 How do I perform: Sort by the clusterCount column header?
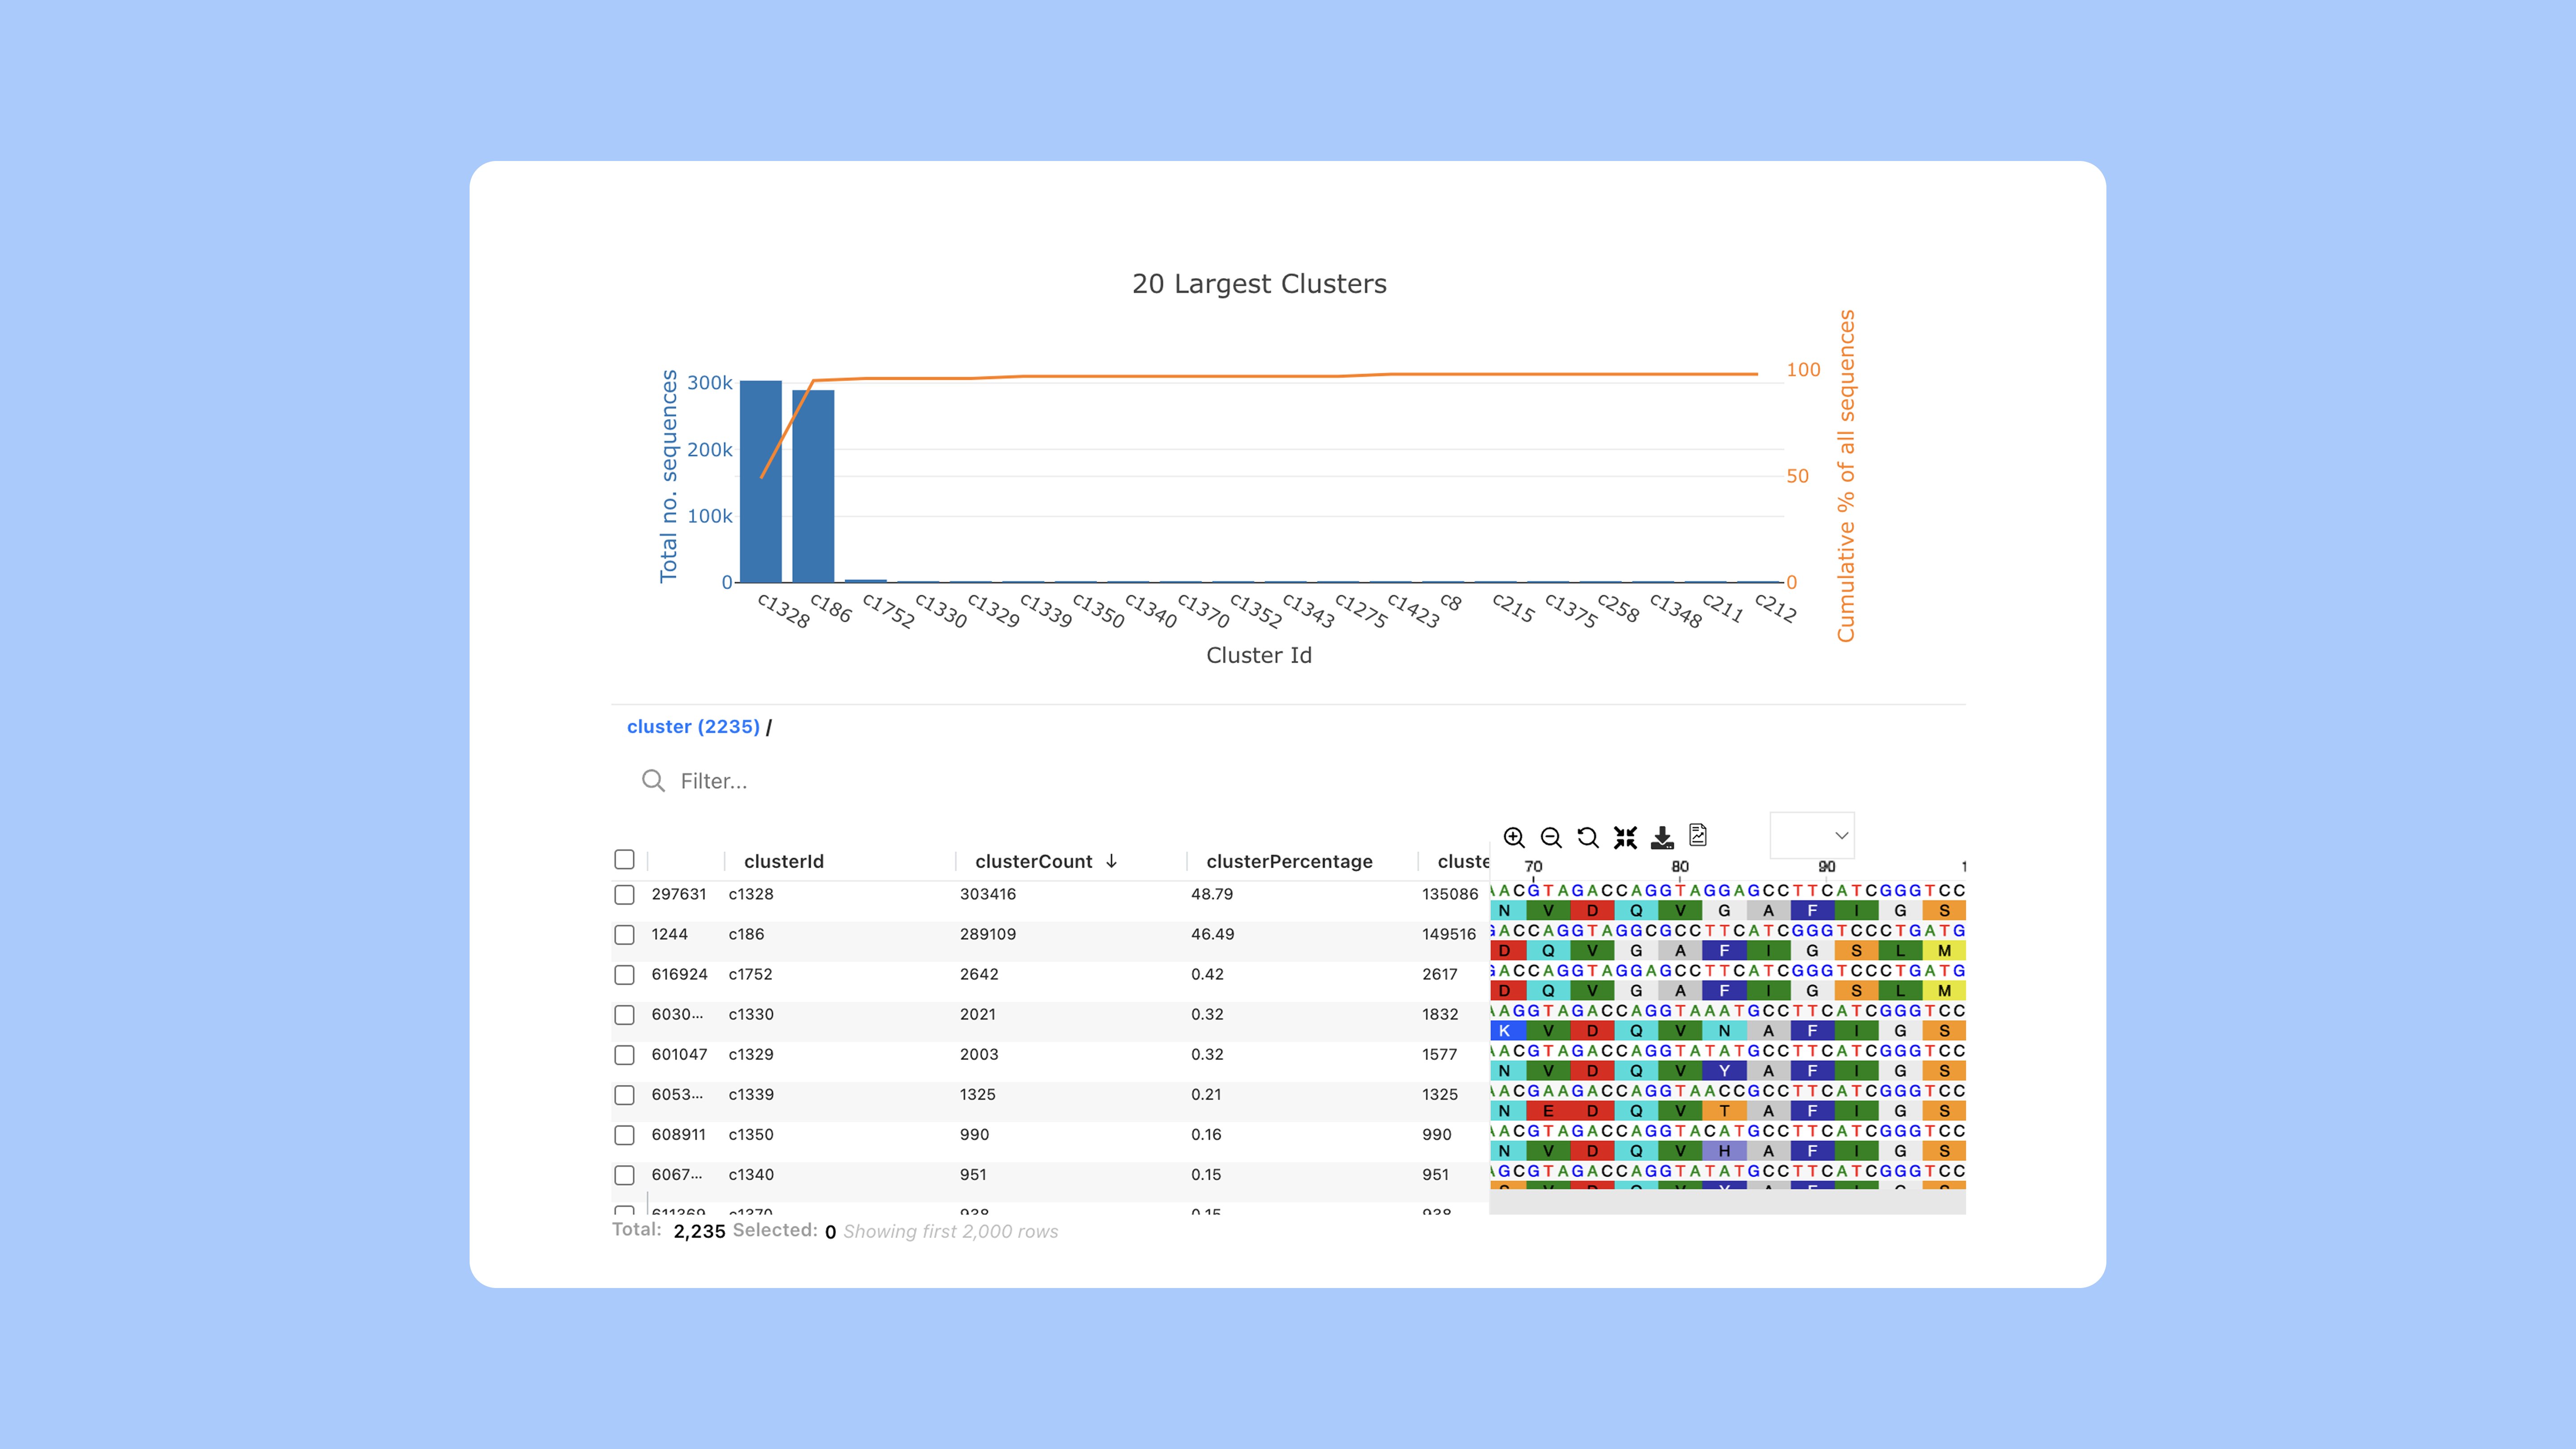(x=1034, y=862)
